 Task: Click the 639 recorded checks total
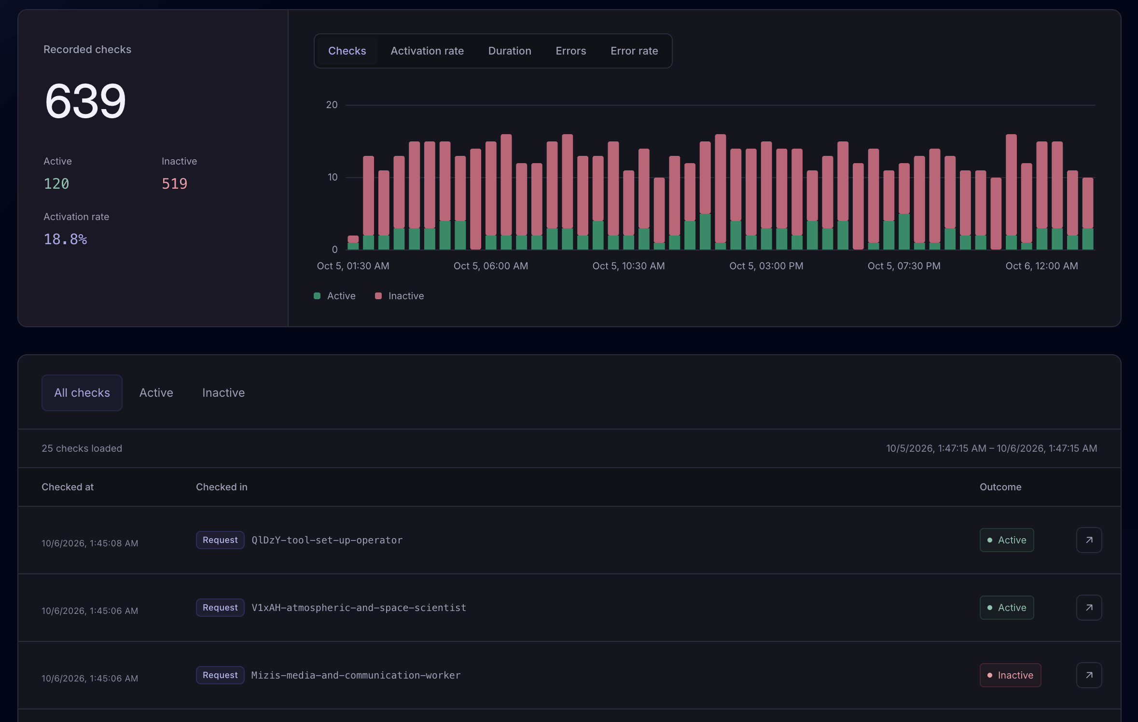(x=85, y=101)
